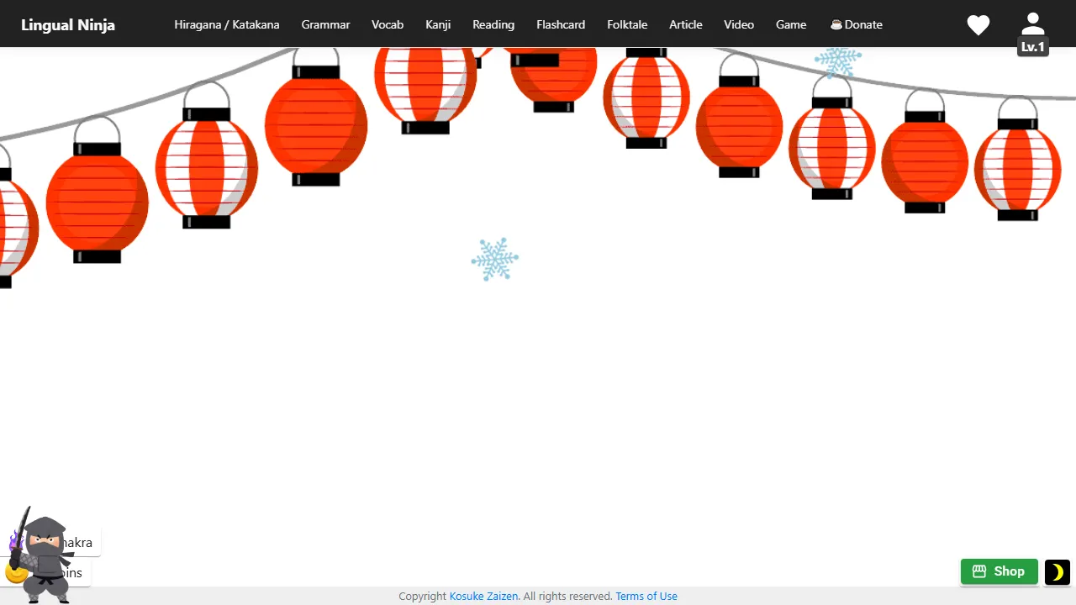The image size is (1076, 605).
Task: Open the Kosuke Zaizen link
Action: coord(483,596)
